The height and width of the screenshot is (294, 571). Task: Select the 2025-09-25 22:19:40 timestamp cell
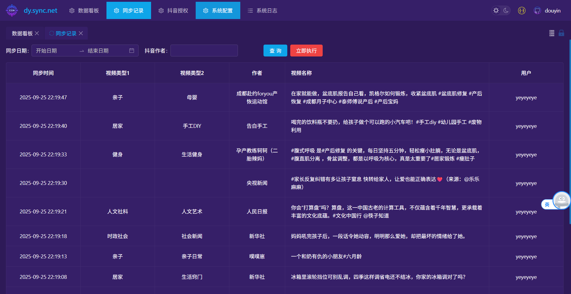coord(43,126)
